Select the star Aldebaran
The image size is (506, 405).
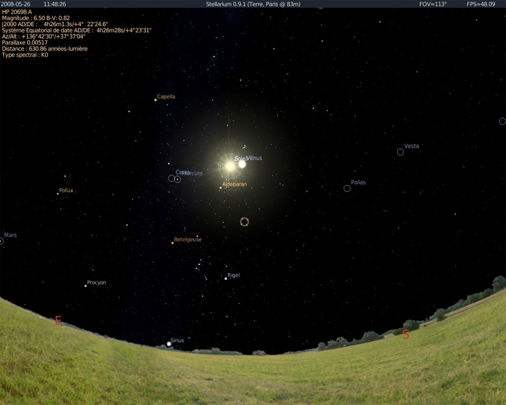(x=220, y=187)
